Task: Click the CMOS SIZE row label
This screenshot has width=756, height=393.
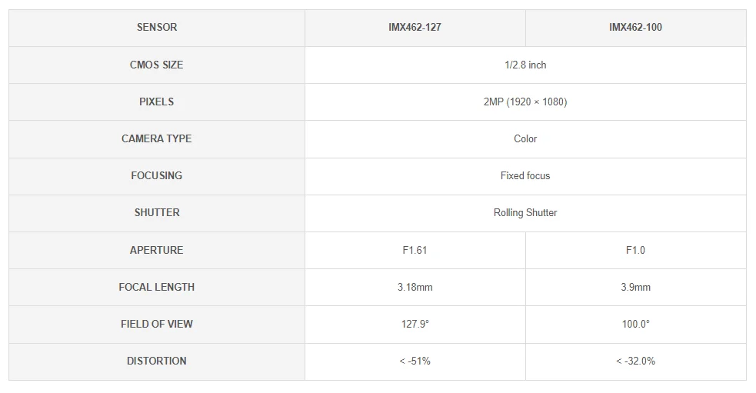Action: tap(157, 65)
